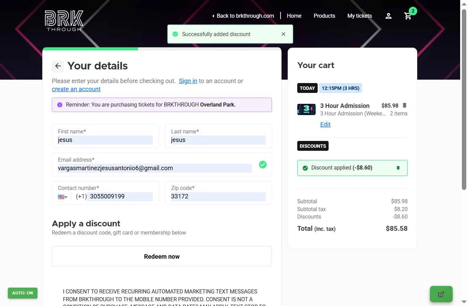Click the checkout progress bar
This screenshot has width=468, height=306.
tap(162, 49)
